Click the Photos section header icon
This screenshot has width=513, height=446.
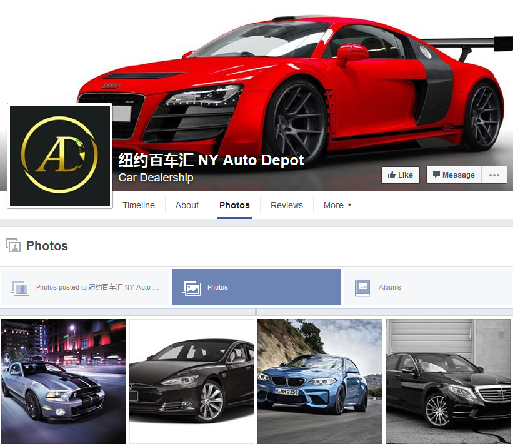pos(12,246)
